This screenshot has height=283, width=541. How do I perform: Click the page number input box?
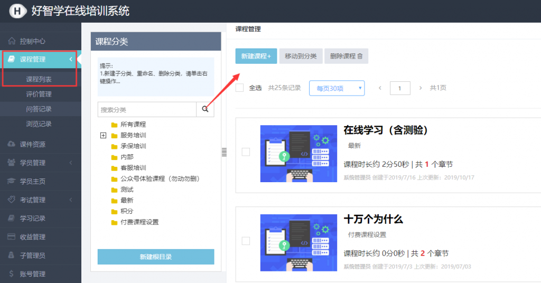[400, 88]
